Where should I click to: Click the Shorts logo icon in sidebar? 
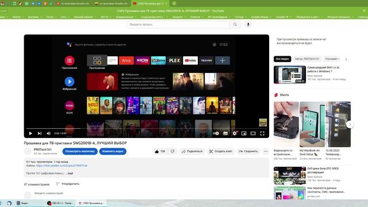(276, 95)
